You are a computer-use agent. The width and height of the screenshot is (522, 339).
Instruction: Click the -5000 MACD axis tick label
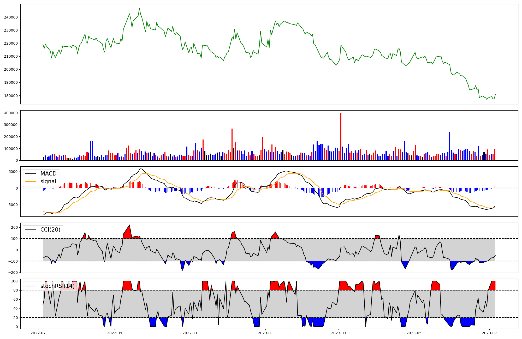pos(12,205)
